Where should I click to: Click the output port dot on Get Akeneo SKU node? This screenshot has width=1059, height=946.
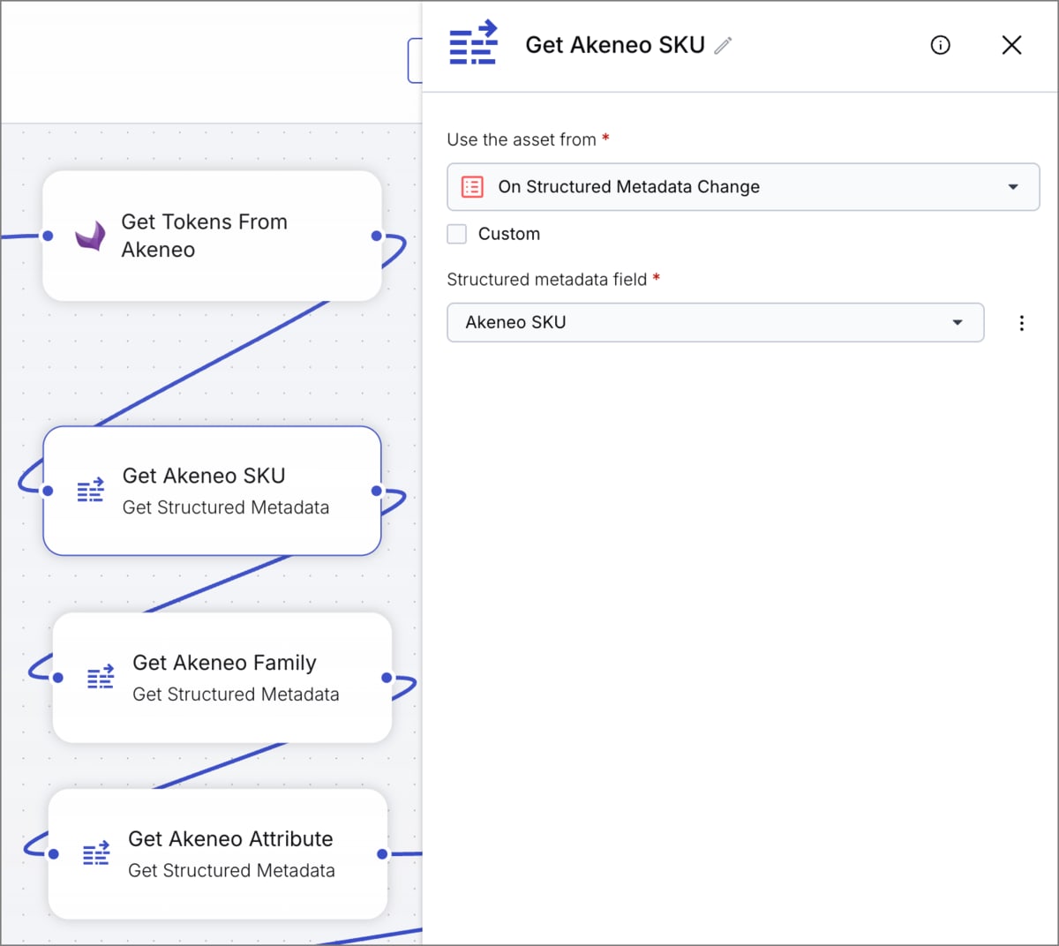point(376,491)
